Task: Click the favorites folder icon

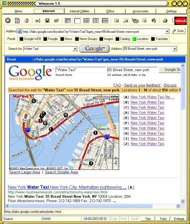Action: pyautogui.click(x=117, y=21)
